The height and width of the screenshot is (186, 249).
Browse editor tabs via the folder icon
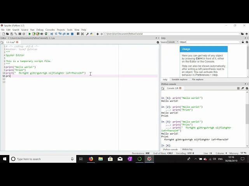[x=2, y=42]
